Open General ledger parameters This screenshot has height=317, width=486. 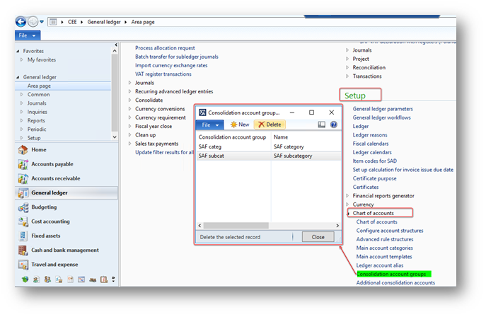383,109
